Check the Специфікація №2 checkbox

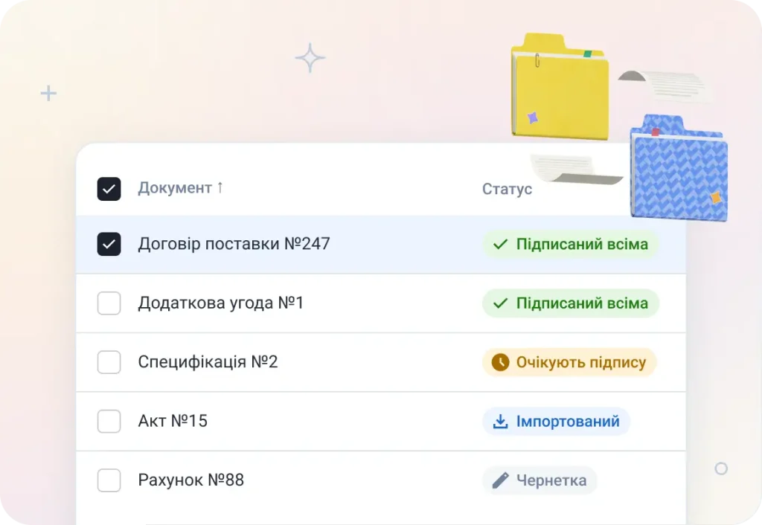pyautogui.click(x=109, y=362)
